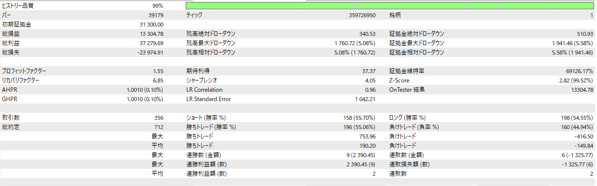This screenshot has height=186, width=597.
Task: Select the LR Correlation label
Action: pos(204,90)
